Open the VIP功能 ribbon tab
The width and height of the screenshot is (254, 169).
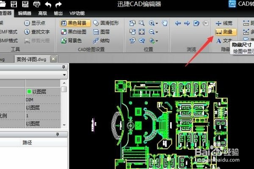[x=77, y=13]
